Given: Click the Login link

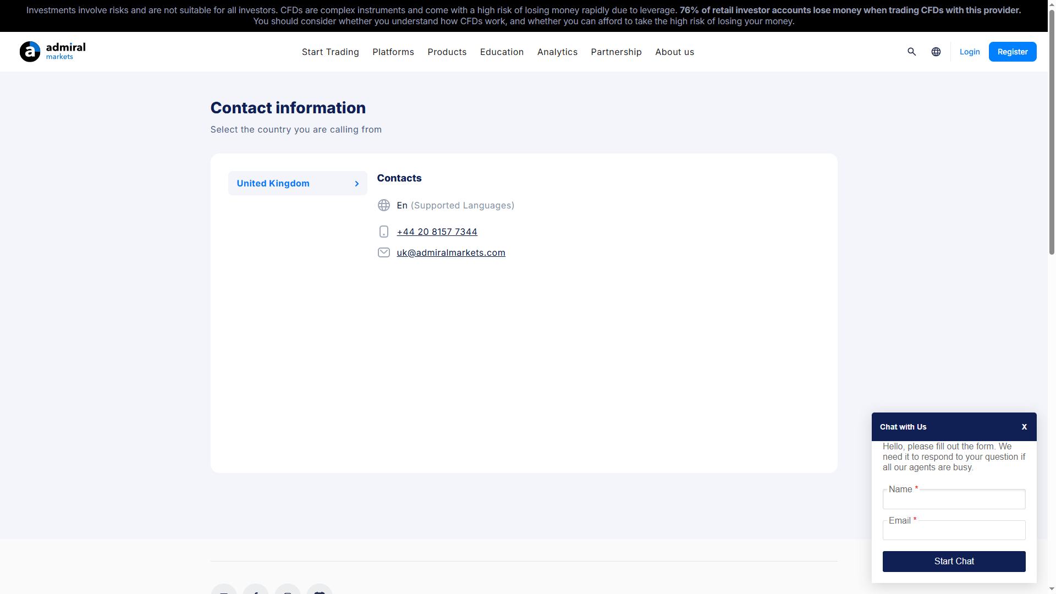Looking at the screenshot, I should (x=970, y=52).
